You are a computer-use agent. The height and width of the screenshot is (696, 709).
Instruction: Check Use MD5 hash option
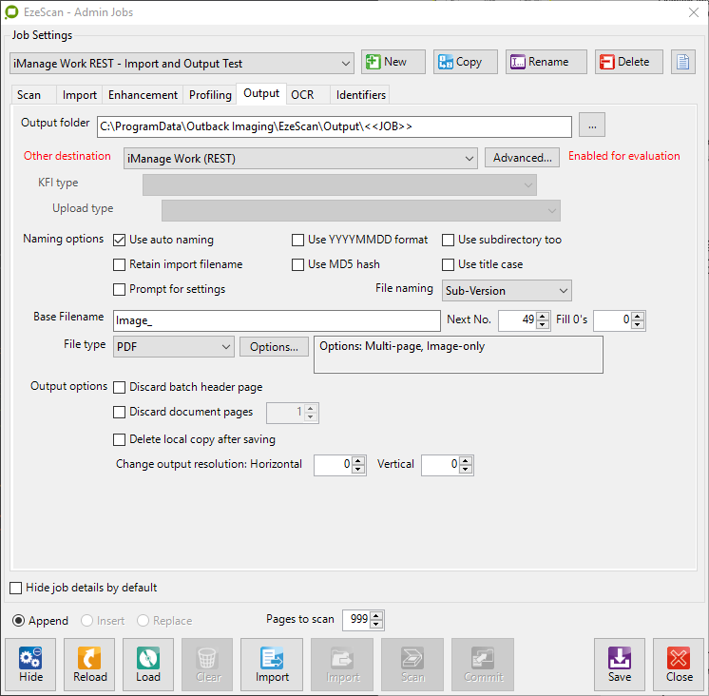pos(298,264)
